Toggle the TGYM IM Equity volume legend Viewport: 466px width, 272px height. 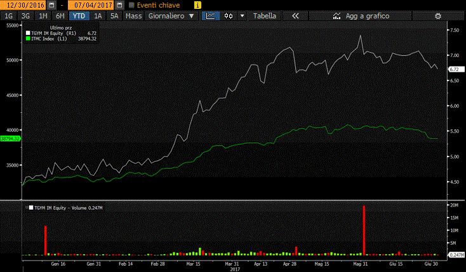pos(28,207)
